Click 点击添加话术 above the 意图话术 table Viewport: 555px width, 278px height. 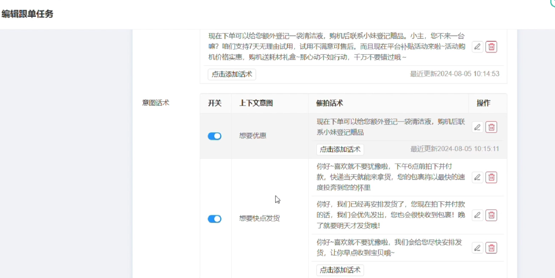(232, 74)
